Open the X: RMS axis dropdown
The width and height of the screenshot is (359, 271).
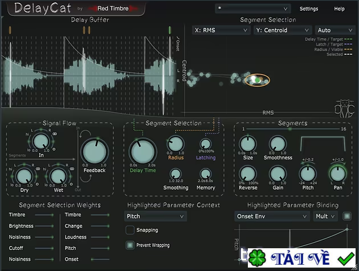coord(220,30)
